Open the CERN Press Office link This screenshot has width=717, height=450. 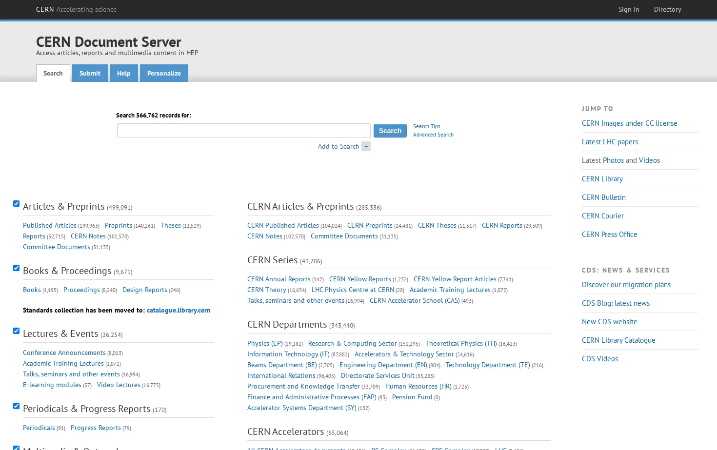click(x=609, y=235)
